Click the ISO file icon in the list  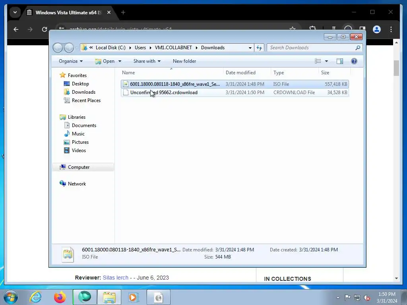[x=126, y=84]
